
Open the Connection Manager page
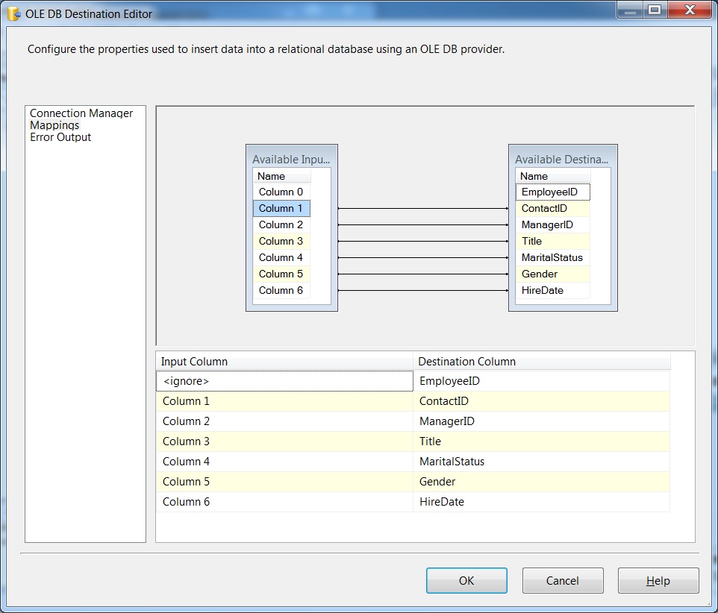81,113
